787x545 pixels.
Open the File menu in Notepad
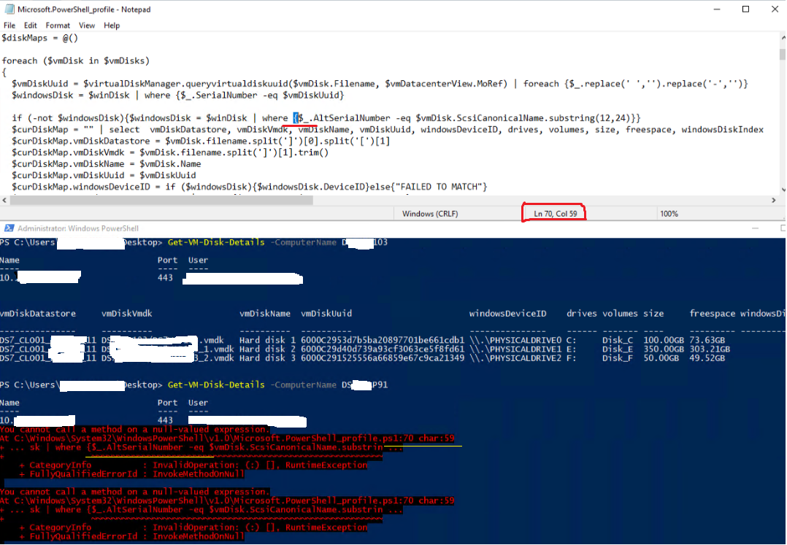(x=9, y=25)
